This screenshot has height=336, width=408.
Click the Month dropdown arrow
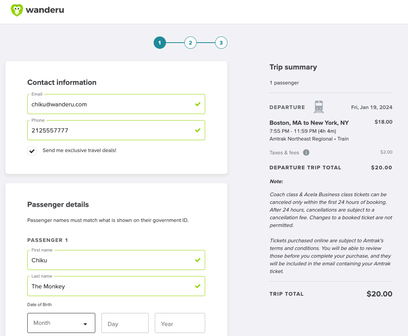click(x=85, y=324)
